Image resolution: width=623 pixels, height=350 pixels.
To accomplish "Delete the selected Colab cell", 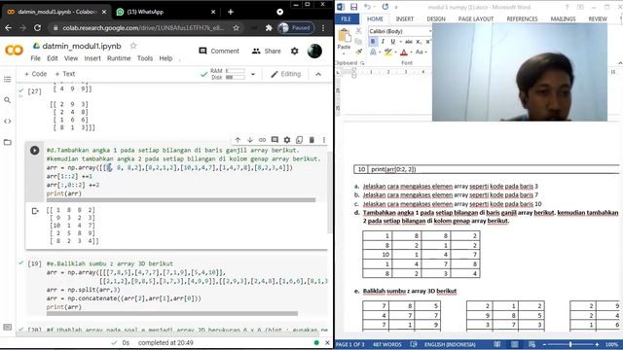I will [311, 140].
